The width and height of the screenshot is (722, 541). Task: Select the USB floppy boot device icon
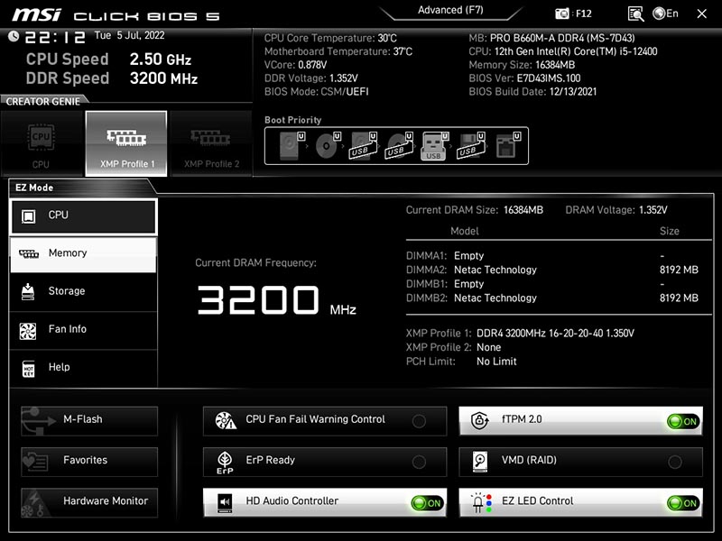(470, 146)
